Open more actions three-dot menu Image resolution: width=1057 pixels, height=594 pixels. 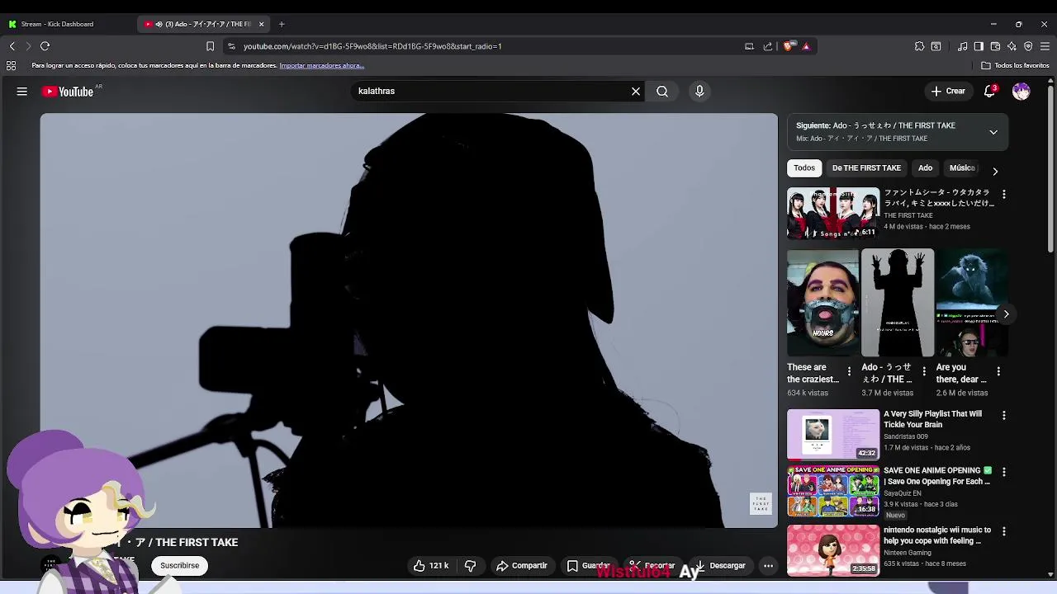768,566
